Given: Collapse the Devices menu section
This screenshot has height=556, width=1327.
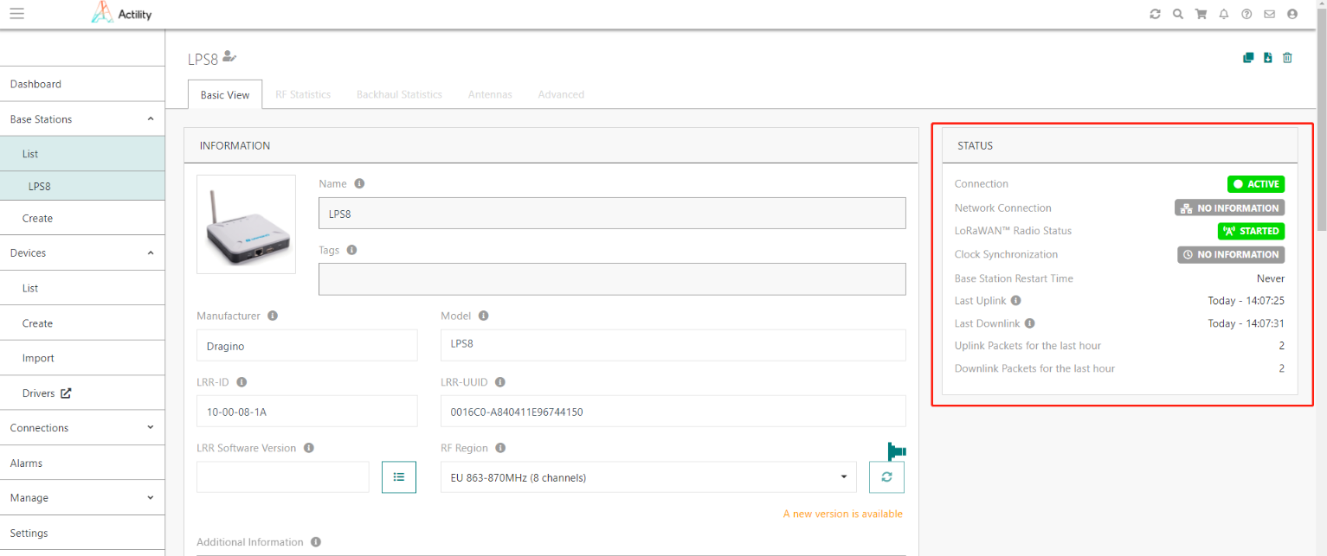Looking at the screenshot, I should pyautogui.click(x=151, y=253).
